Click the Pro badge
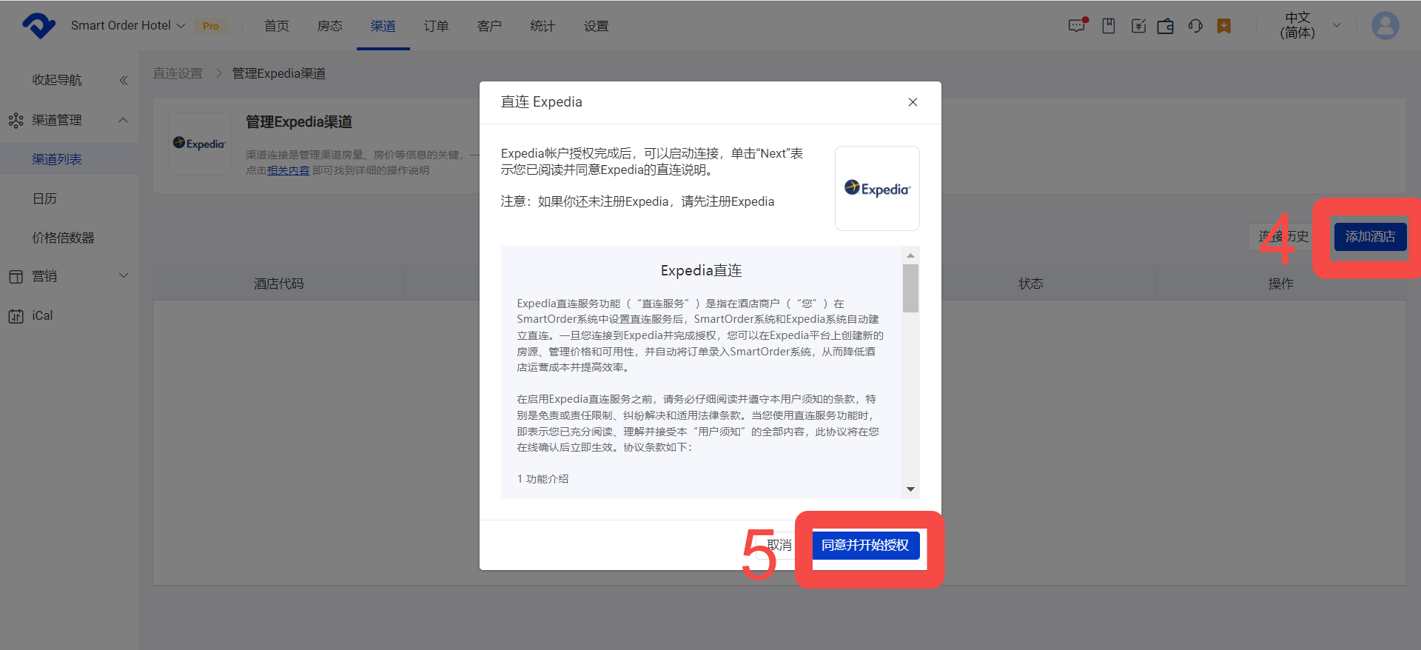Viewport: 1421px width, 650px height. click(x=211, y=26)
